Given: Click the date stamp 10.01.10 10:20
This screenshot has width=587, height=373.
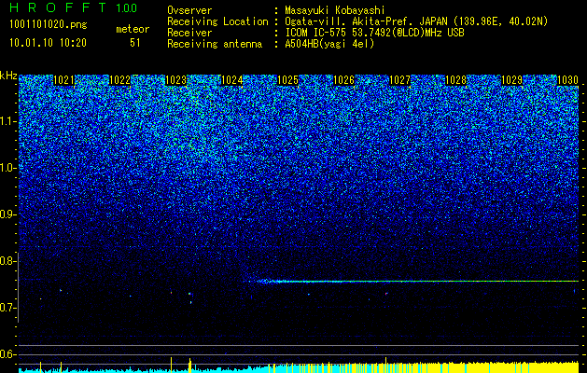Looking at the screenshot, I should point(48,43).
